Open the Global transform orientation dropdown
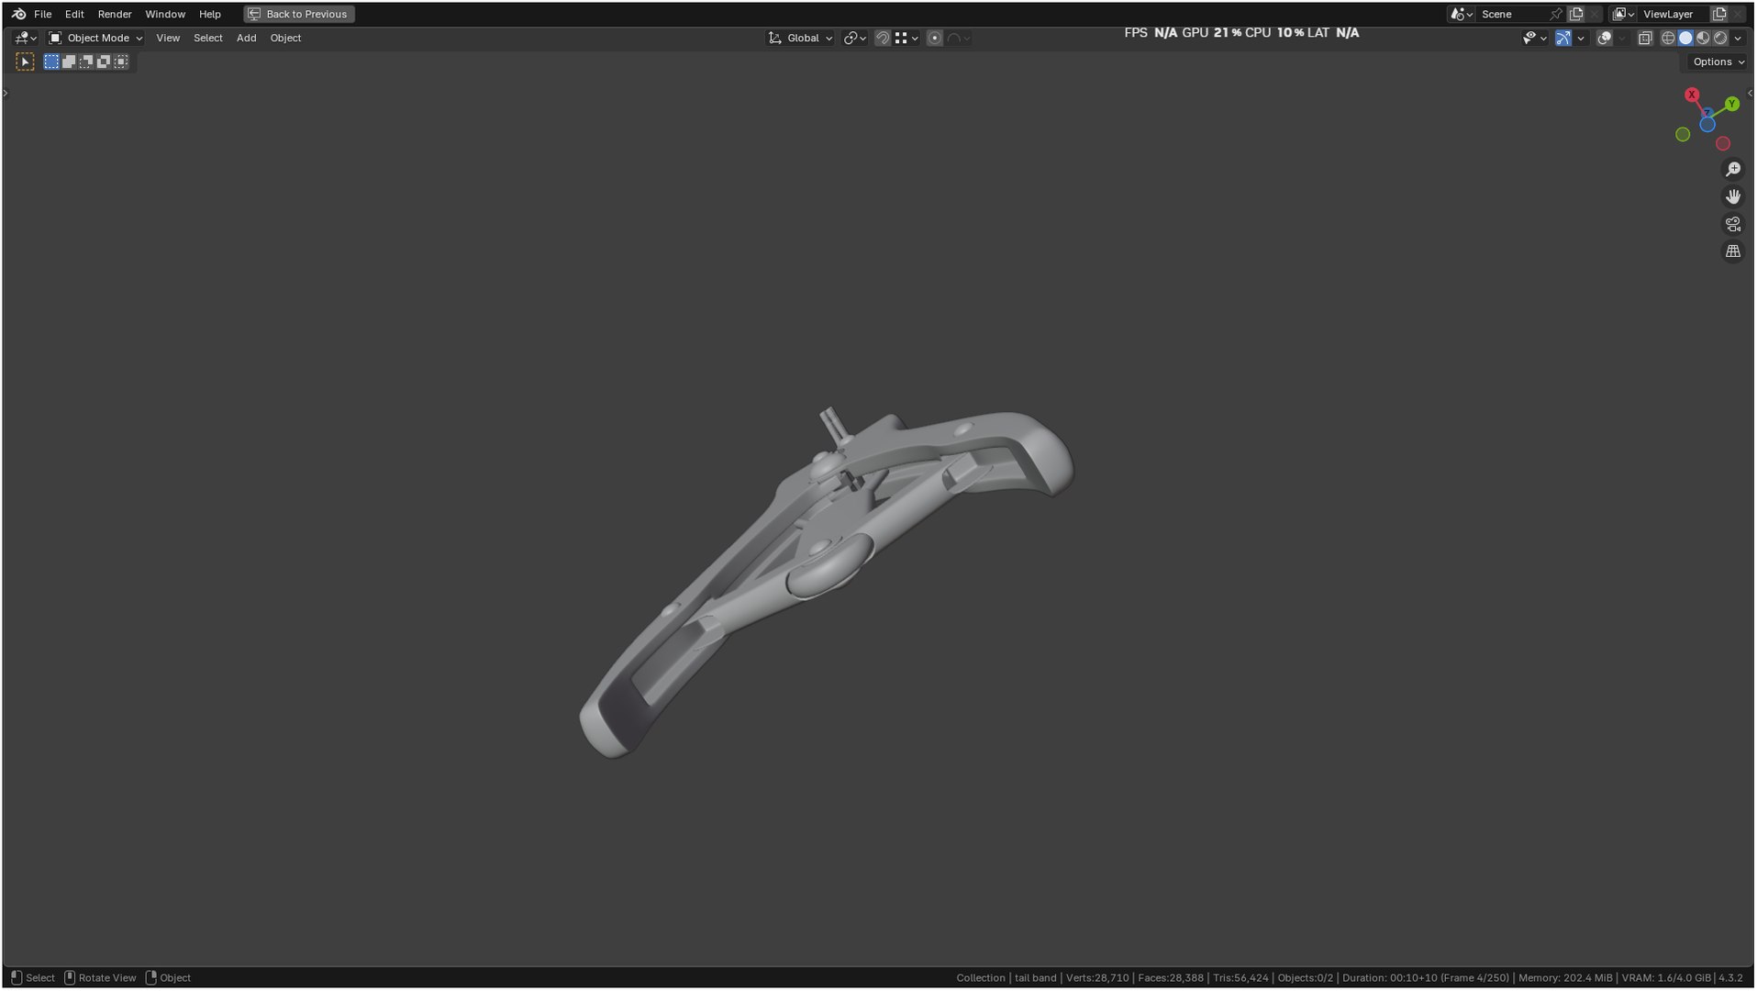1757x991 pixels. click(800, 38)
